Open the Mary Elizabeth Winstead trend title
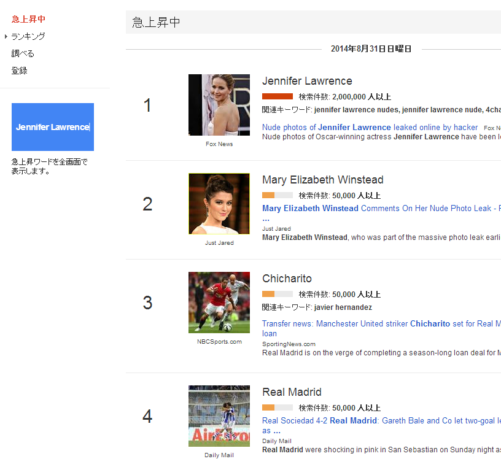 point(323,180)
